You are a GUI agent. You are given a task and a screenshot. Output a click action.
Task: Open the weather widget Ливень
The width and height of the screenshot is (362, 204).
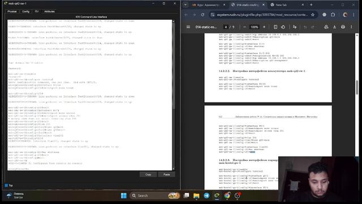(x=15, y=195)
